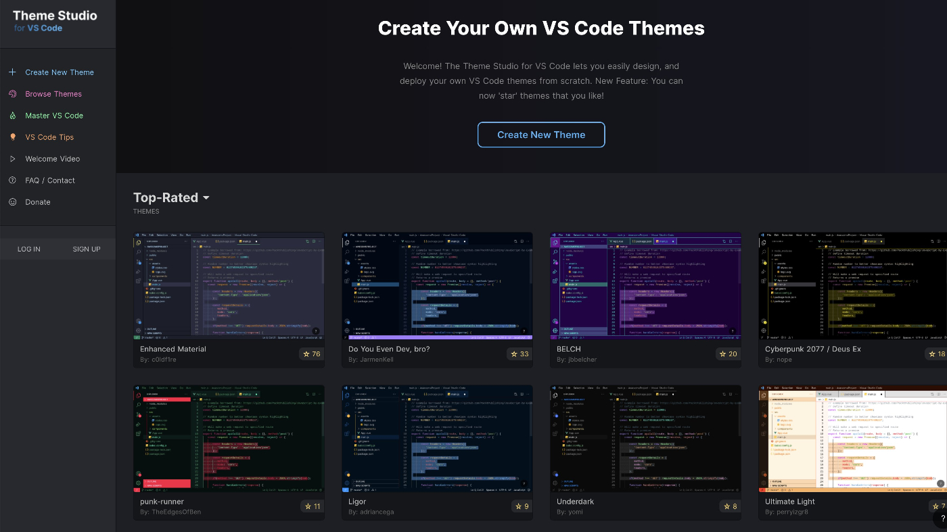Click the author name c0ldf1re

tap(164, 360)
